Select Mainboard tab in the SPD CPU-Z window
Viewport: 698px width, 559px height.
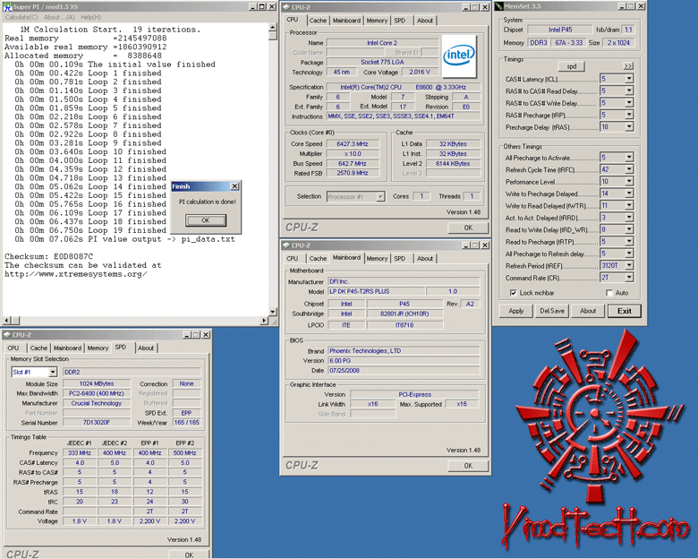[x=67, y=348]
